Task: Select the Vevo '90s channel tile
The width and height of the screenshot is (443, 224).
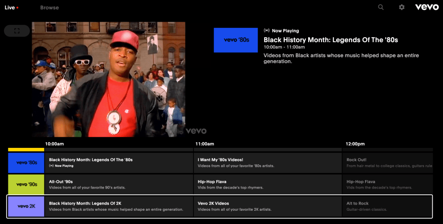Action: [26, 184]
